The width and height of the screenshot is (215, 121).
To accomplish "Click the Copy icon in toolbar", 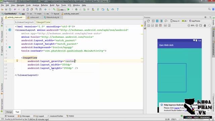I will (28, 9).
